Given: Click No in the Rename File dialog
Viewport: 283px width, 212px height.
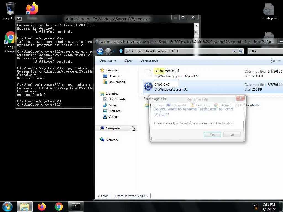Looking at the screenshot, I should 232,134.
